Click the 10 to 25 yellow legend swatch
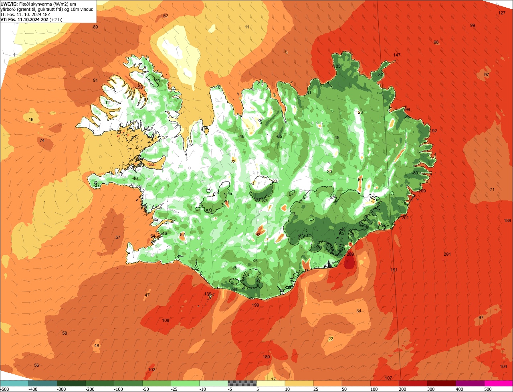 point(299,383)
